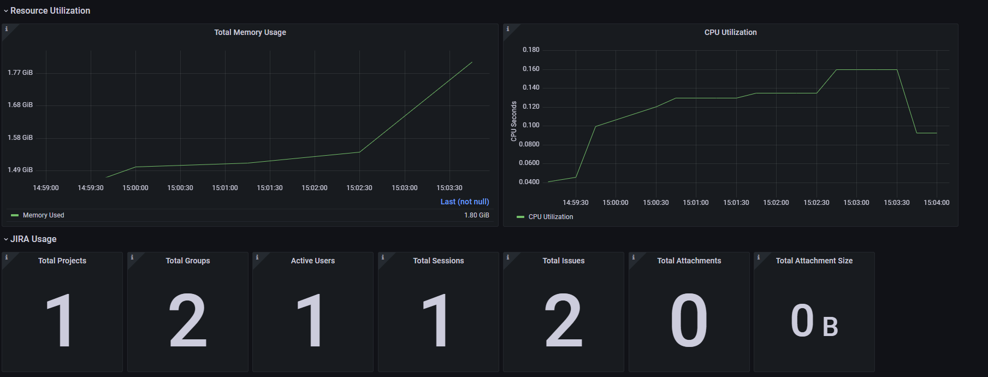The image size is (988, 377).
Task: Click info icon on Total Sessions panel
Action: [383, 257]
